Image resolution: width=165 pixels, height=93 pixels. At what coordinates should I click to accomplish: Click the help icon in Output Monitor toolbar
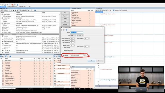coord(10,56)
